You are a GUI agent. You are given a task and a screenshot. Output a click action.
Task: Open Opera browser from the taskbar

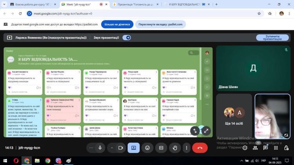pyautogui.click(x=16, y=160)
